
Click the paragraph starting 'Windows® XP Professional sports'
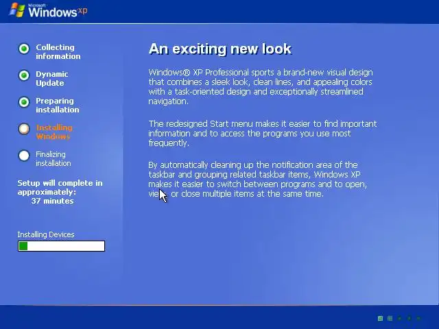pyautogui.click(x=261, y=87)
